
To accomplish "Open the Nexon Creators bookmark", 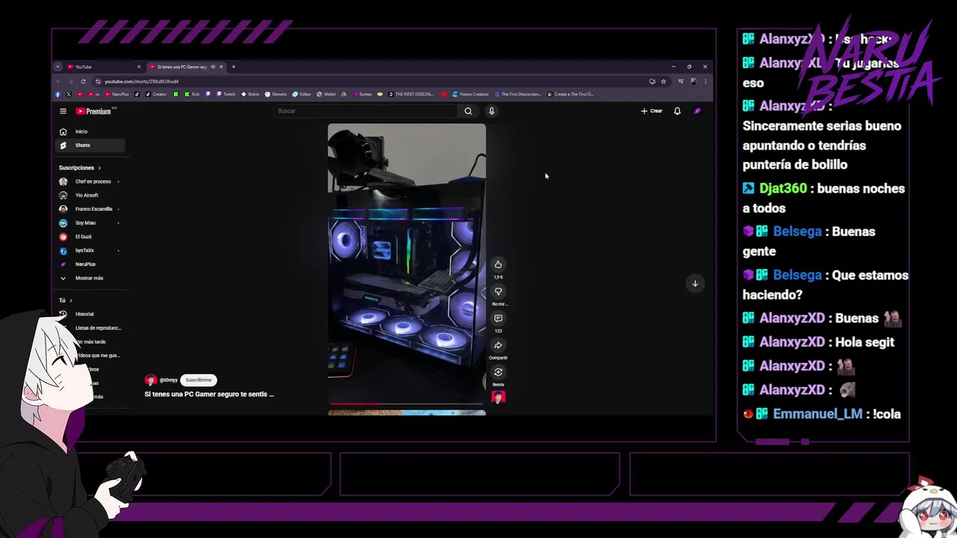I will click(x=470, y=94).
